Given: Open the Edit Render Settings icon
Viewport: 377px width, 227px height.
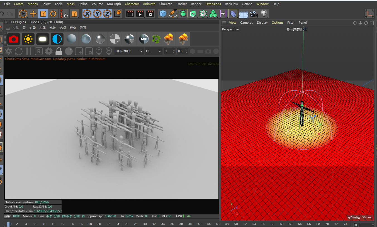Looking at the screenshot, I should pos(150,14).
